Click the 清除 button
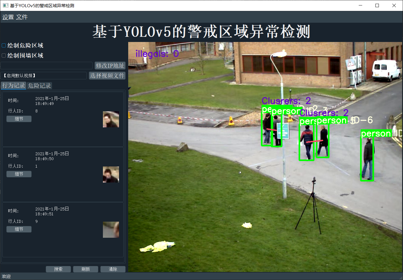The height and width of the screenshot is (280, 403). click(x=113, y=269)
